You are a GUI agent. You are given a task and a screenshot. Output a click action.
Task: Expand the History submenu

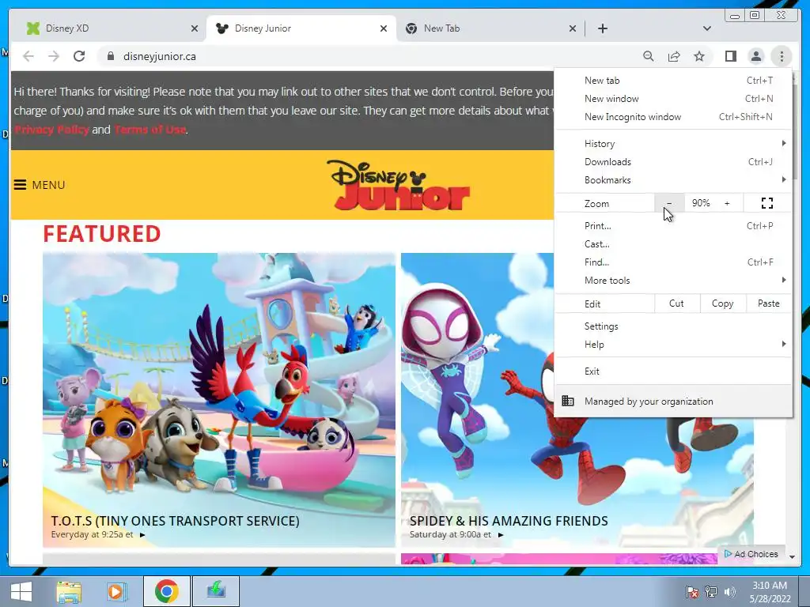click(672, 144)
